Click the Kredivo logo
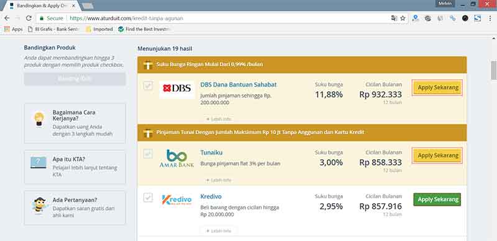The height and width of the screenshot is (241, 497). click(x=177, y=199)
